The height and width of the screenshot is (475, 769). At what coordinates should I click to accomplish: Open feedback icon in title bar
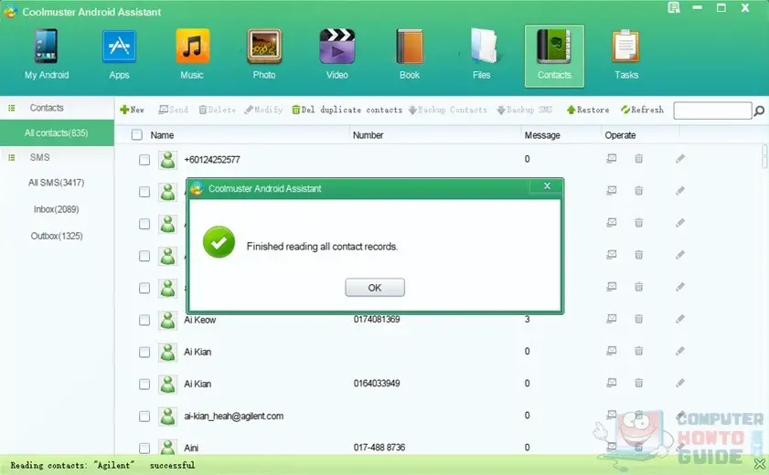(674, 7)
